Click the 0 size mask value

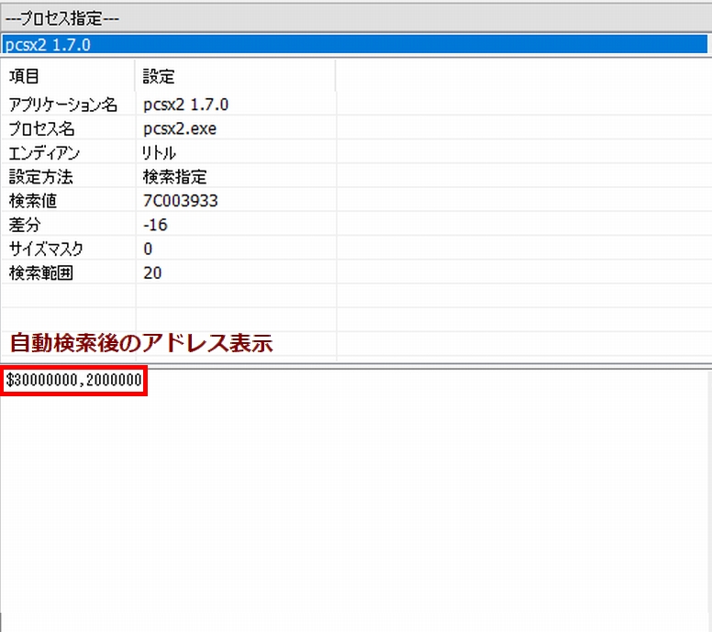(x=148, y=249)
